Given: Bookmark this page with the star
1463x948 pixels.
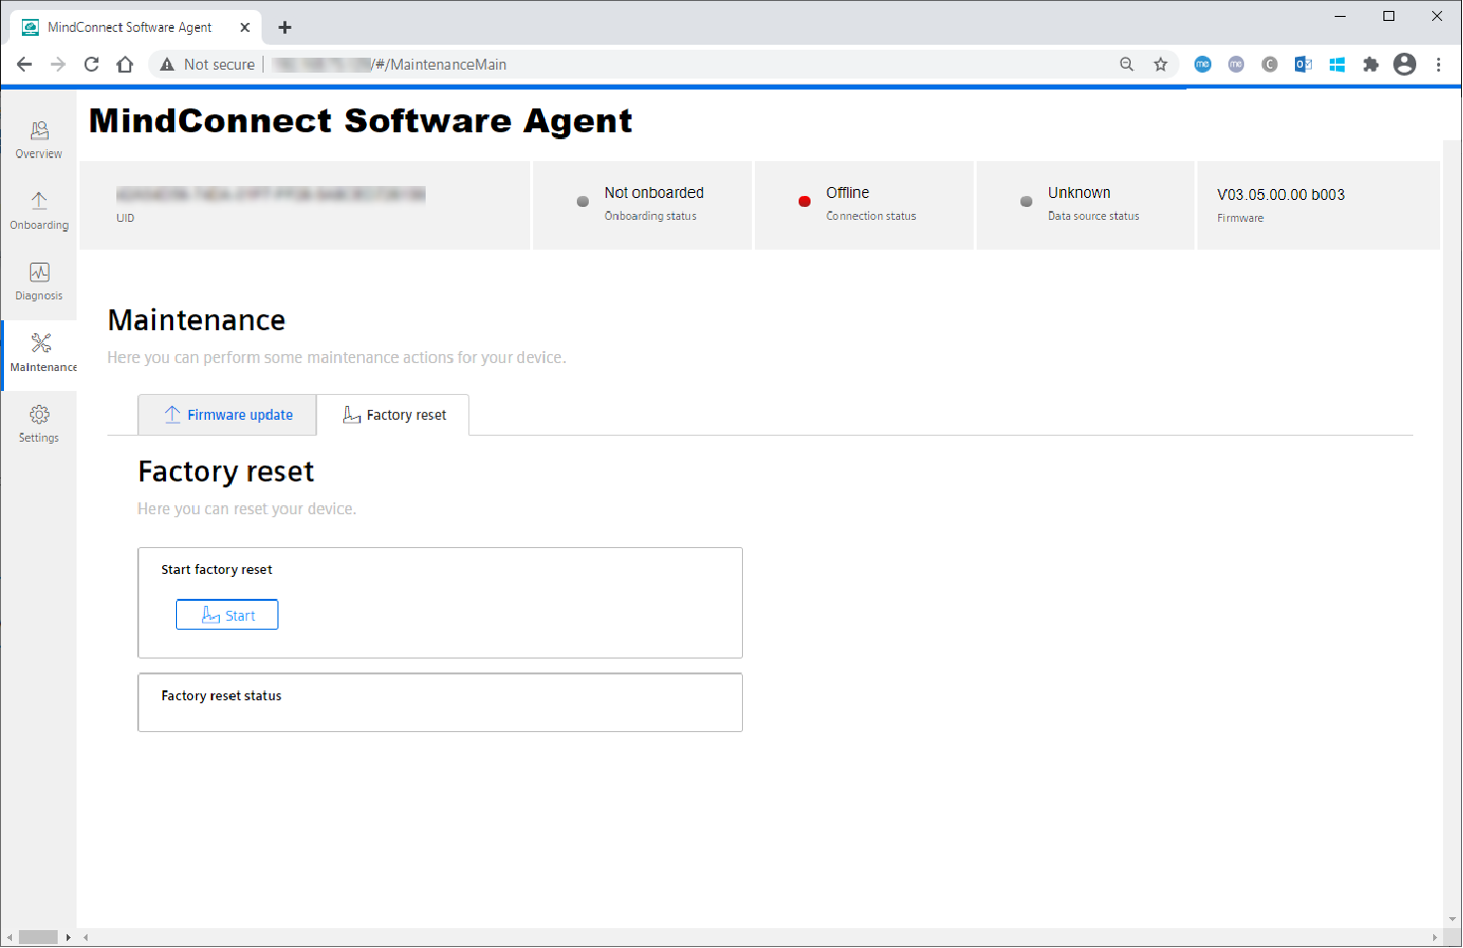Looking at the screenshot, I should click(x=1161, y=65).
